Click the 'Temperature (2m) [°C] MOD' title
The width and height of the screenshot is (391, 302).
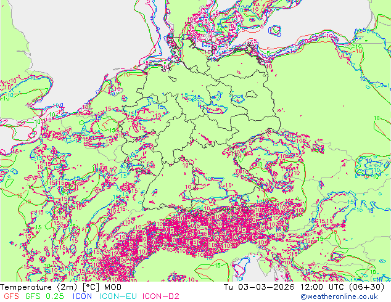tap(61, 287)
